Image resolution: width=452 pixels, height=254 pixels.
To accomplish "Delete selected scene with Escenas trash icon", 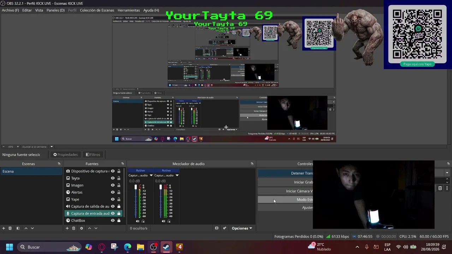I will coord(10,228).
